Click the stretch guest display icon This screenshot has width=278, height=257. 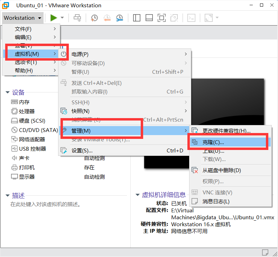pos(209,18)
